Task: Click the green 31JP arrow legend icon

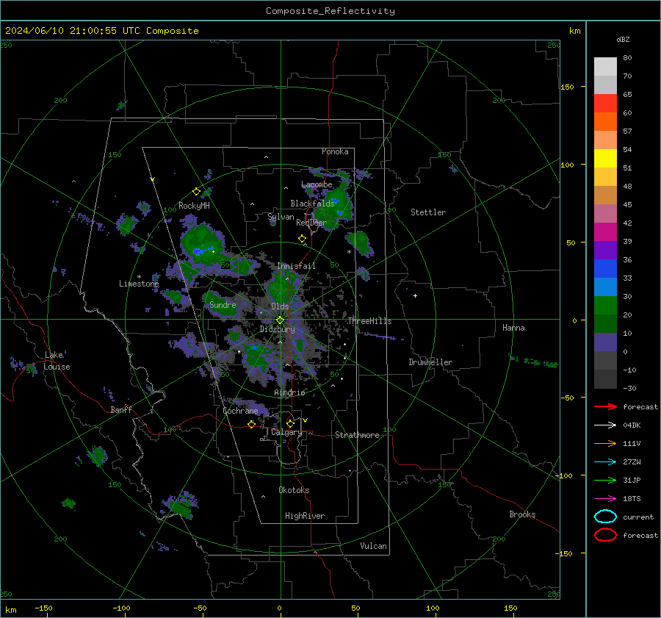Action: (x=605, y=480)
